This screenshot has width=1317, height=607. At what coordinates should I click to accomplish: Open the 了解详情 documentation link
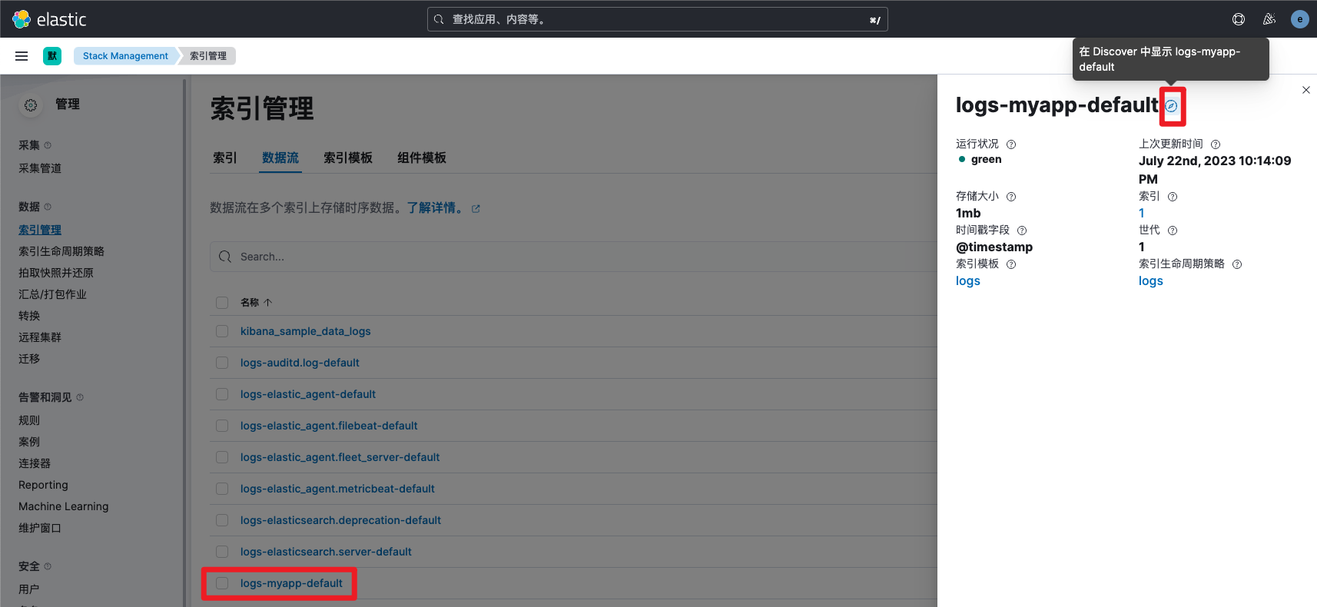[x=435, y=208]
